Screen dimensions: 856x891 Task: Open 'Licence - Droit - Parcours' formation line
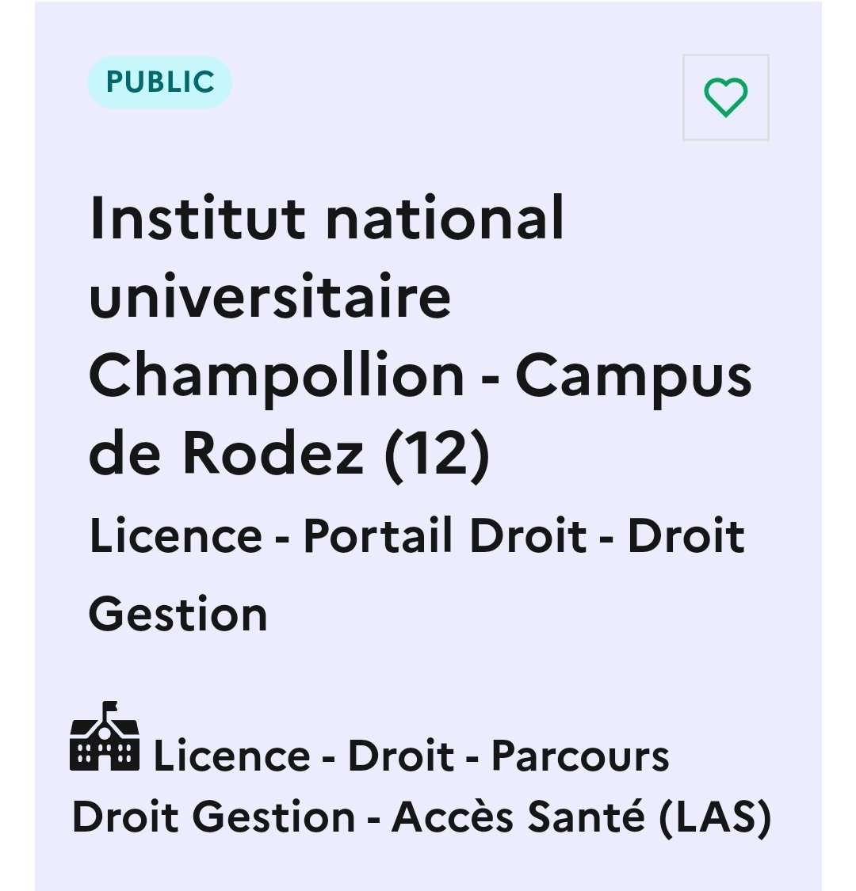[x=411, y=756]
